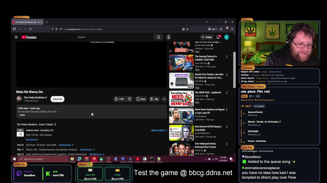
Task: Open options for Hollywood RDJ video
Action: coord(227,144)
